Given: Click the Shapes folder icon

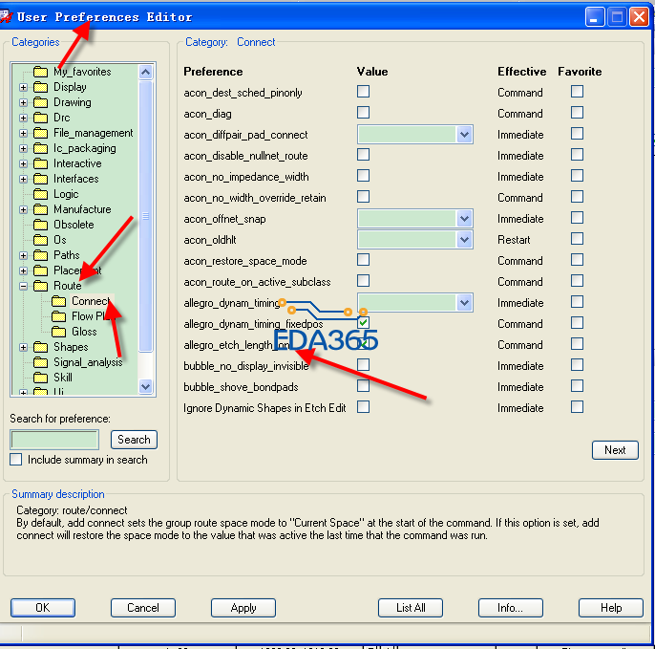Looking at the screenshot, I should point(40,347).
